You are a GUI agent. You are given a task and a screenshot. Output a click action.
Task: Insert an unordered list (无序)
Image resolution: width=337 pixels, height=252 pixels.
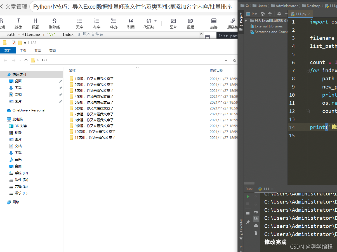tap(80, 24)
